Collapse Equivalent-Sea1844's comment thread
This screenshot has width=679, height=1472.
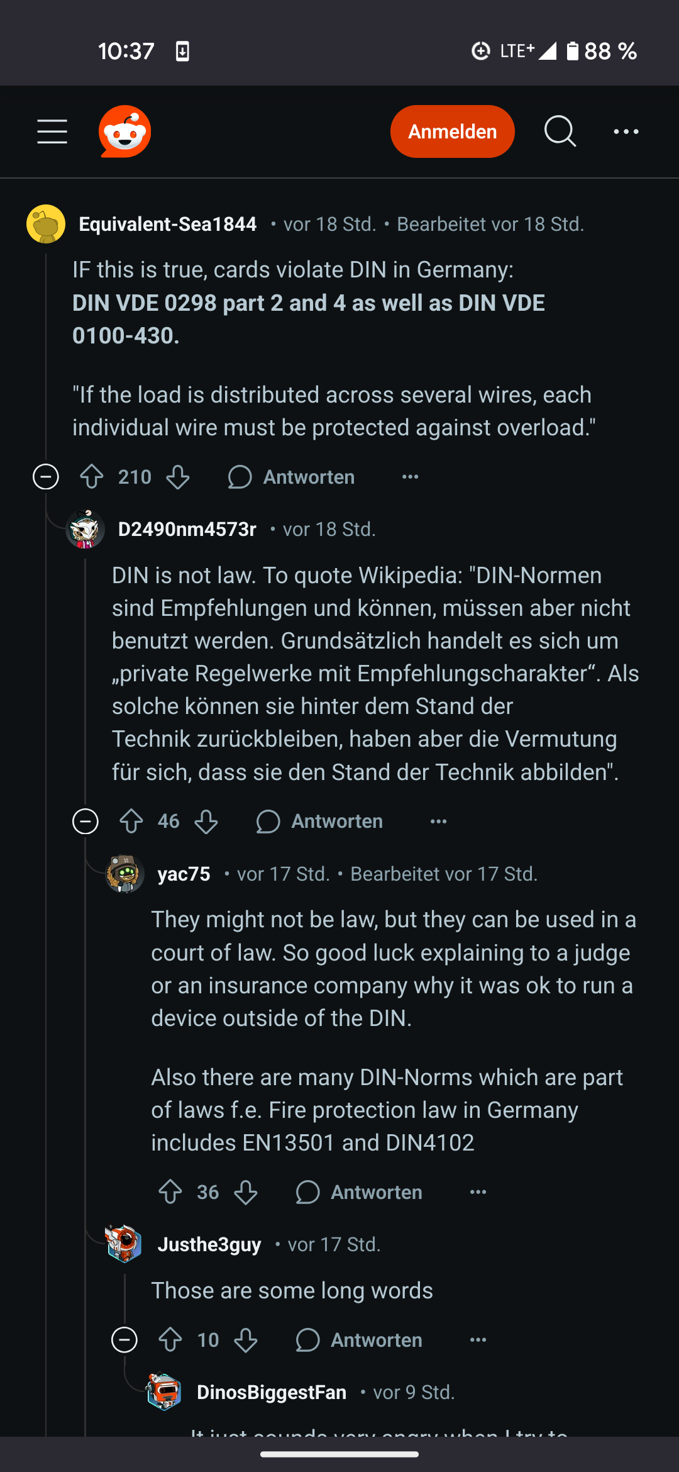[x=45, y=477]
